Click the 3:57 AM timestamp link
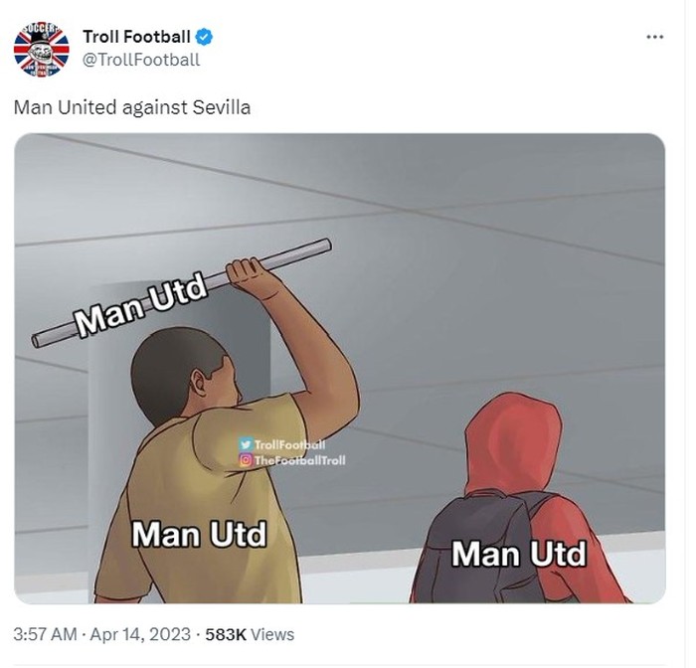 [46, 634]
